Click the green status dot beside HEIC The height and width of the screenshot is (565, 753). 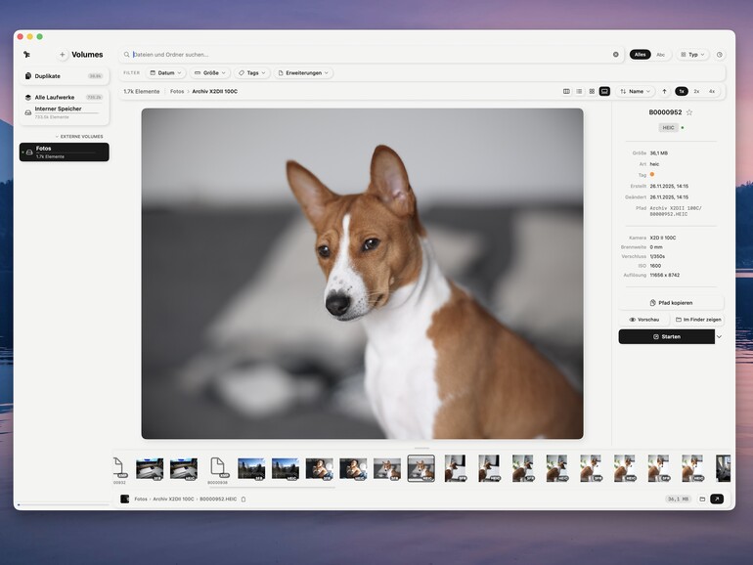coord(683,128)
